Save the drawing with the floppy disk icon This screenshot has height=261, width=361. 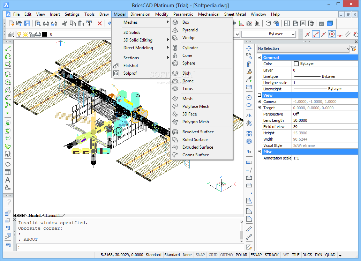(27, 23)
